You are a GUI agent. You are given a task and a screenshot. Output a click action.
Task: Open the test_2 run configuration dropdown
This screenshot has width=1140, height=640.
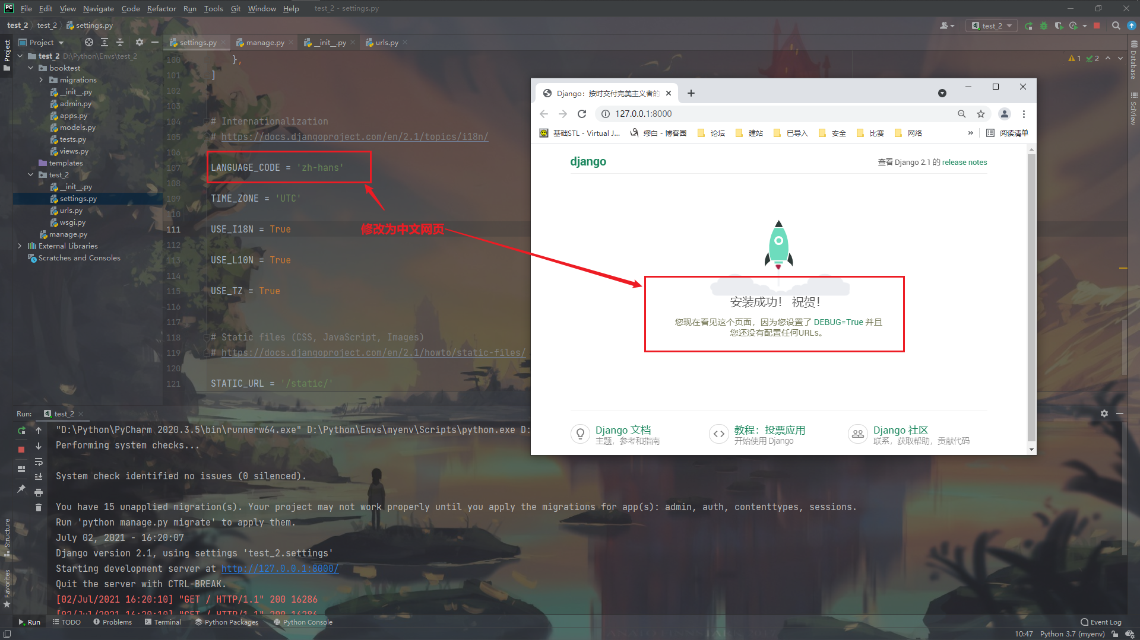(992, 26)
